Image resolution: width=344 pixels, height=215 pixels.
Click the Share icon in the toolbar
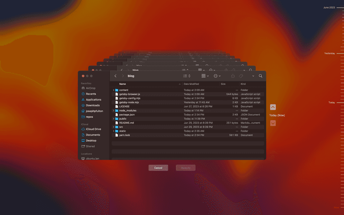(x=233, y=76)
